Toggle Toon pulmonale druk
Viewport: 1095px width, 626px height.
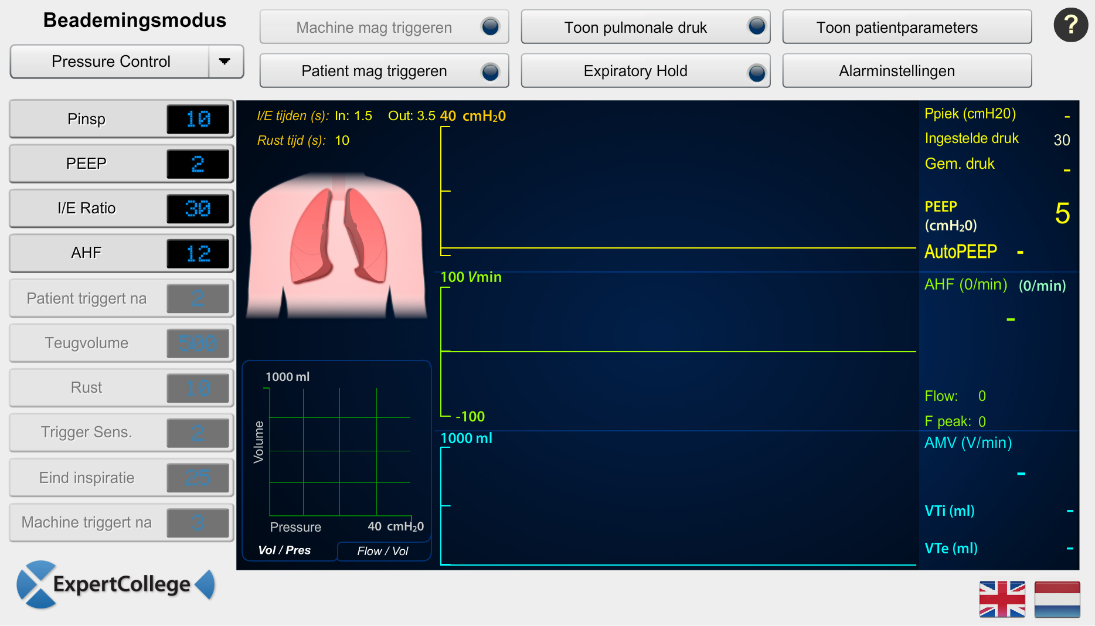[x=645, y=27]
